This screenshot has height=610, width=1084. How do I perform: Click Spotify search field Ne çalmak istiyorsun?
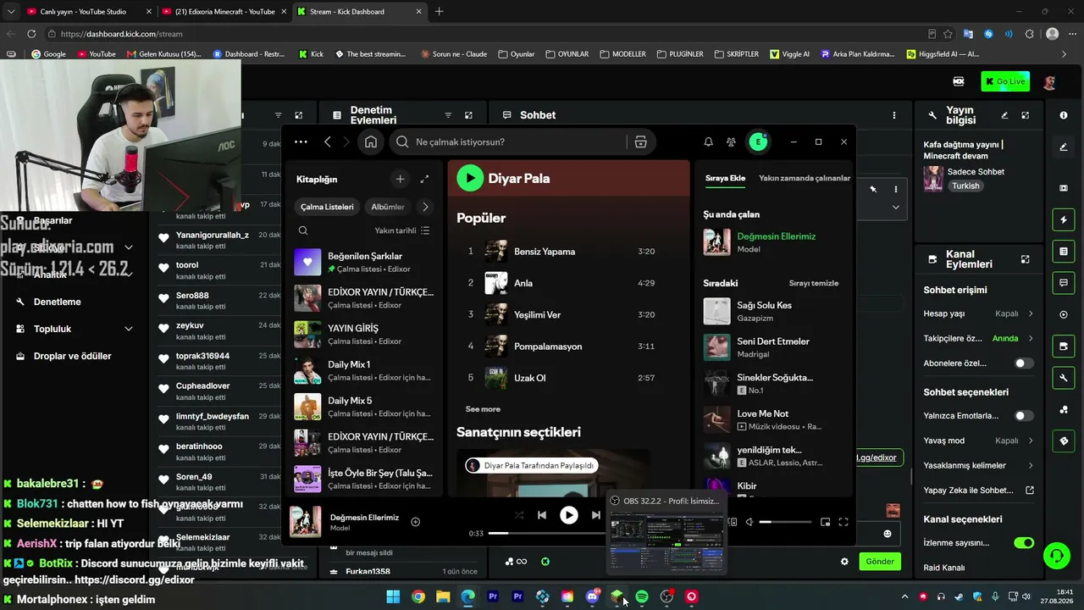point(508,142)
